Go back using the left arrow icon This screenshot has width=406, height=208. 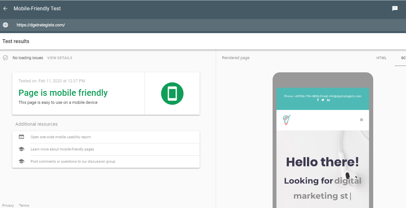[5, 9]
